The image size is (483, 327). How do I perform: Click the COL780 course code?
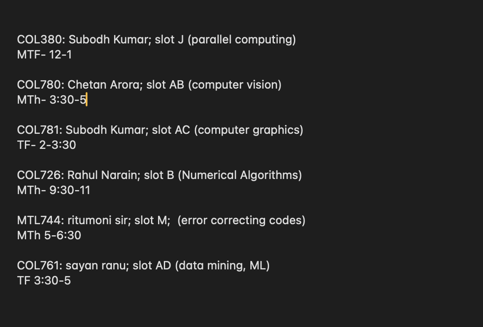pos(40,85)
